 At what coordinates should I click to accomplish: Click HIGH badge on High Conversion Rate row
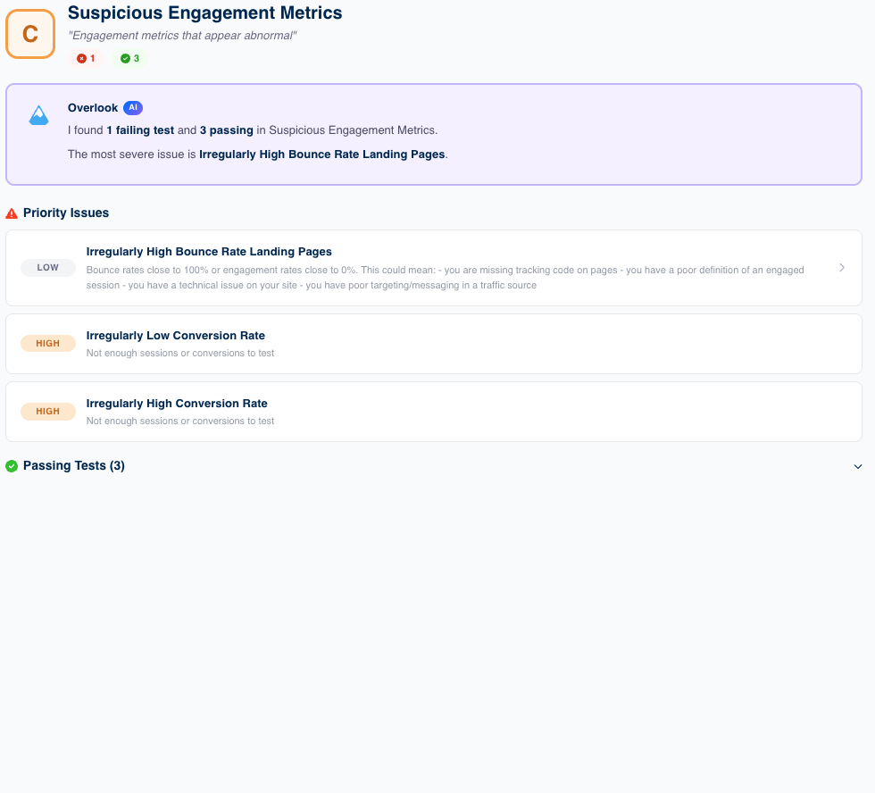pyautogui.click(x=48, y=412)
